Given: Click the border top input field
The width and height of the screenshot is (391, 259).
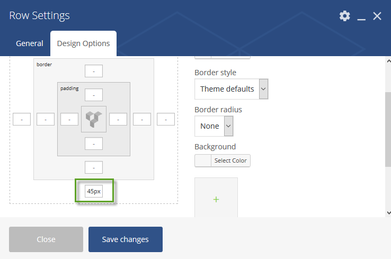Looking at the screenshot, I should (x=94, y=71).
